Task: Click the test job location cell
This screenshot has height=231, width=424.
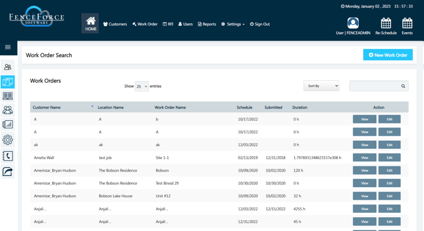Action: point(105,158)
